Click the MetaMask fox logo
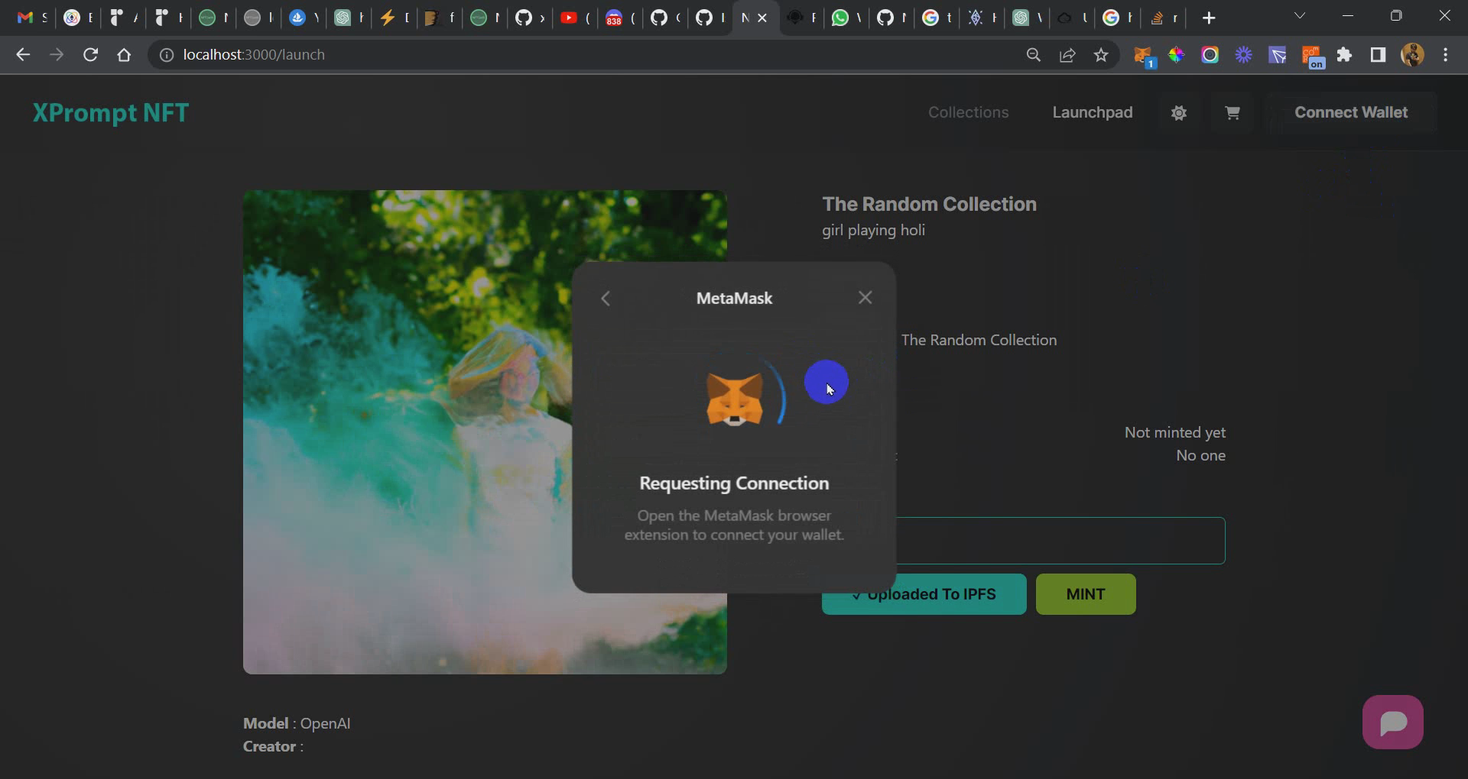 (734, 399)
